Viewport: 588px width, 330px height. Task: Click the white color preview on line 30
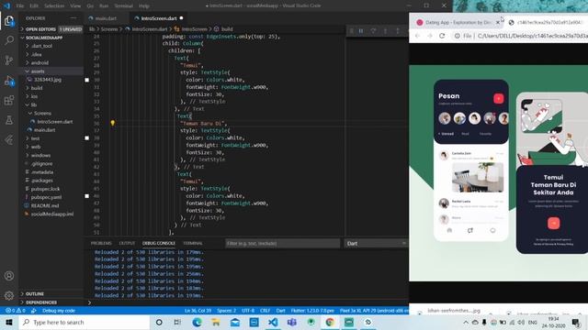click(x=87, y=80)
